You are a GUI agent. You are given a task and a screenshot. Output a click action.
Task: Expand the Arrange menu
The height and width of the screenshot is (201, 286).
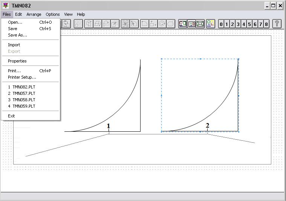(x=34, y=14)
